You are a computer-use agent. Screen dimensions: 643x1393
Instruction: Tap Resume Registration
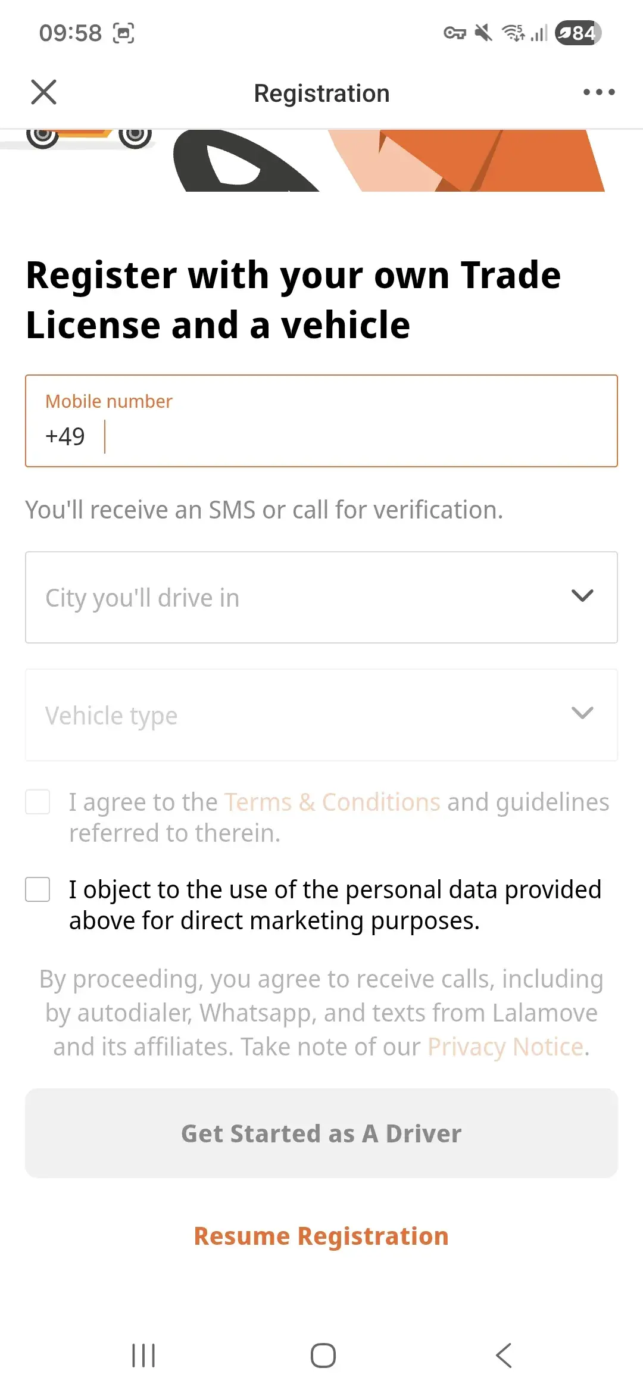(321, 1236)
